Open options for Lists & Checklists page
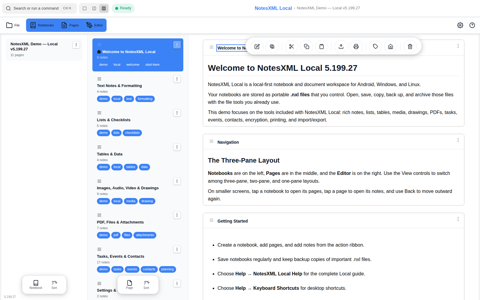The height and width of the screenshot is (300, 480). (177, 113)
